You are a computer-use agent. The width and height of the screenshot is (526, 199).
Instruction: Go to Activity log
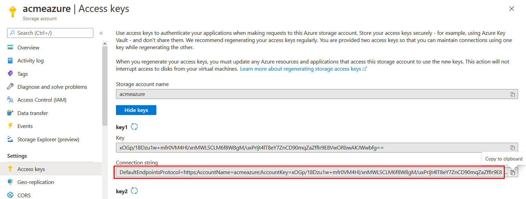pyautogui.click(x=30, y=61)
